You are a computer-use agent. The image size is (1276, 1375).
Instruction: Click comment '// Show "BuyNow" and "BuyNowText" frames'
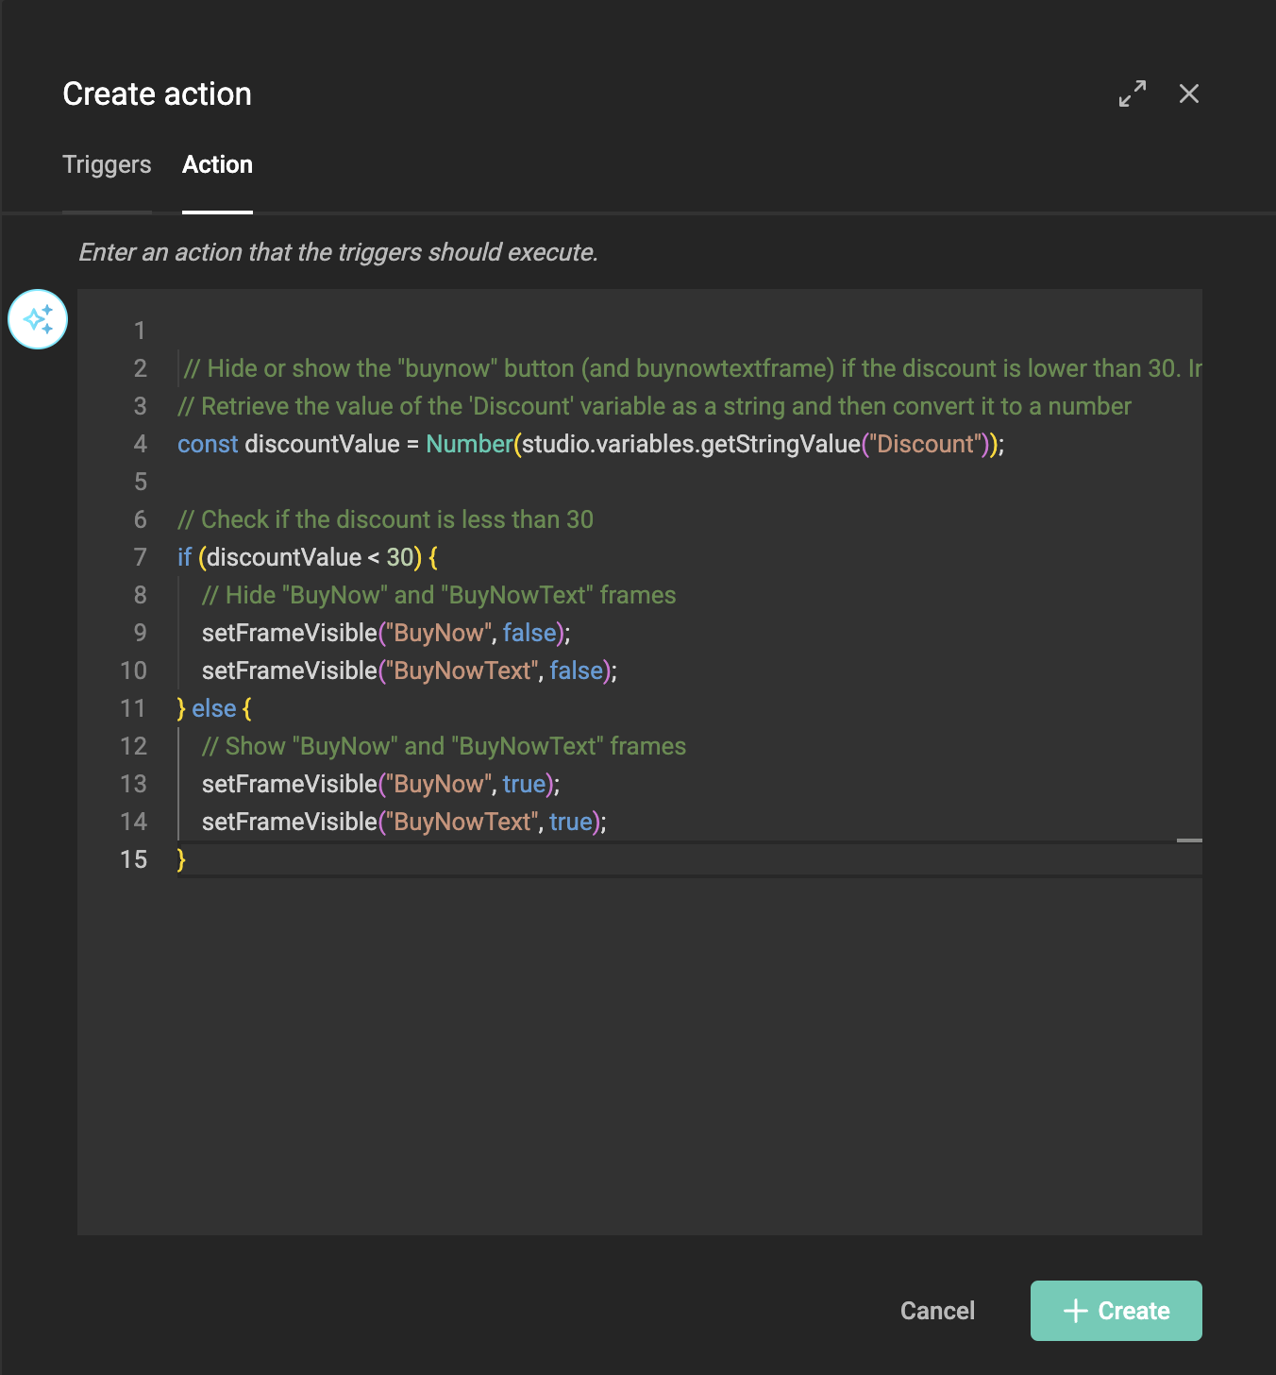click(x=444, y=746)
